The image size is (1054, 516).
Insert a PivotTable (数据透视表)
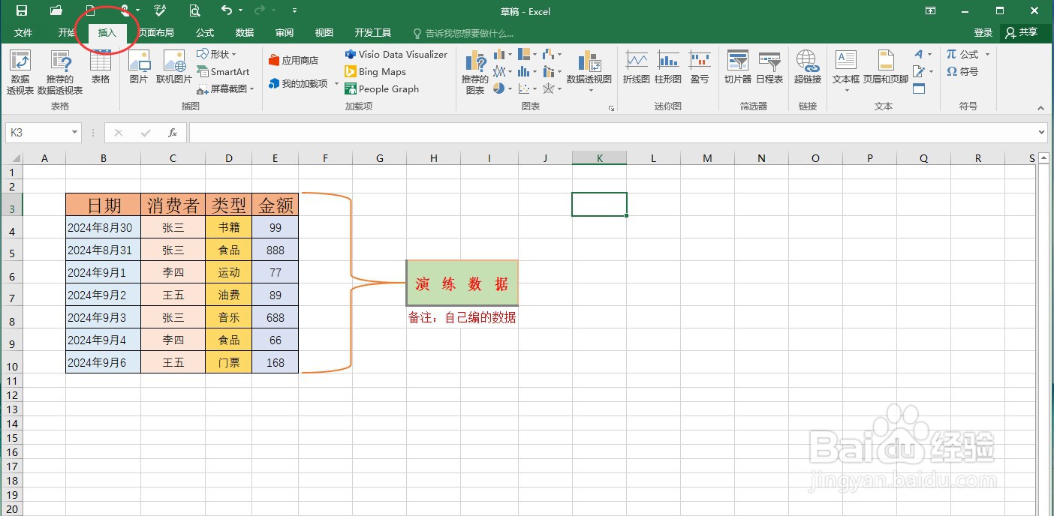click(20, 72)
